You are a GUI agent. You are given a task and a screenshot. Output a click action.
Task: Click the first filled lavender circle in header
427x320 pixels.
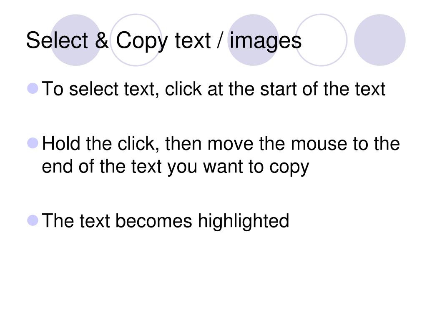[x=76, y=40]
